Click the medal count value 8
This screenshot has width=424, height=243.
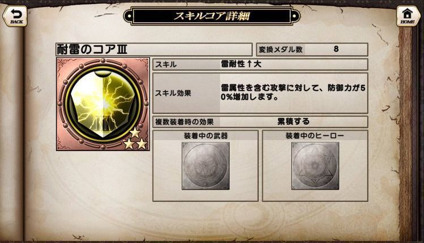click(x=336, y=49)
